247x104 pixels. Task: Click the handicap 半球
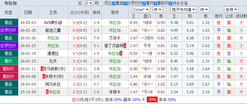[147, 76]
